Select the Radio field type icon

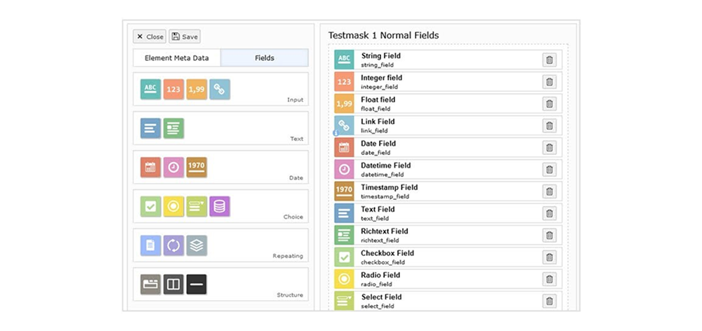coord(174,206)
